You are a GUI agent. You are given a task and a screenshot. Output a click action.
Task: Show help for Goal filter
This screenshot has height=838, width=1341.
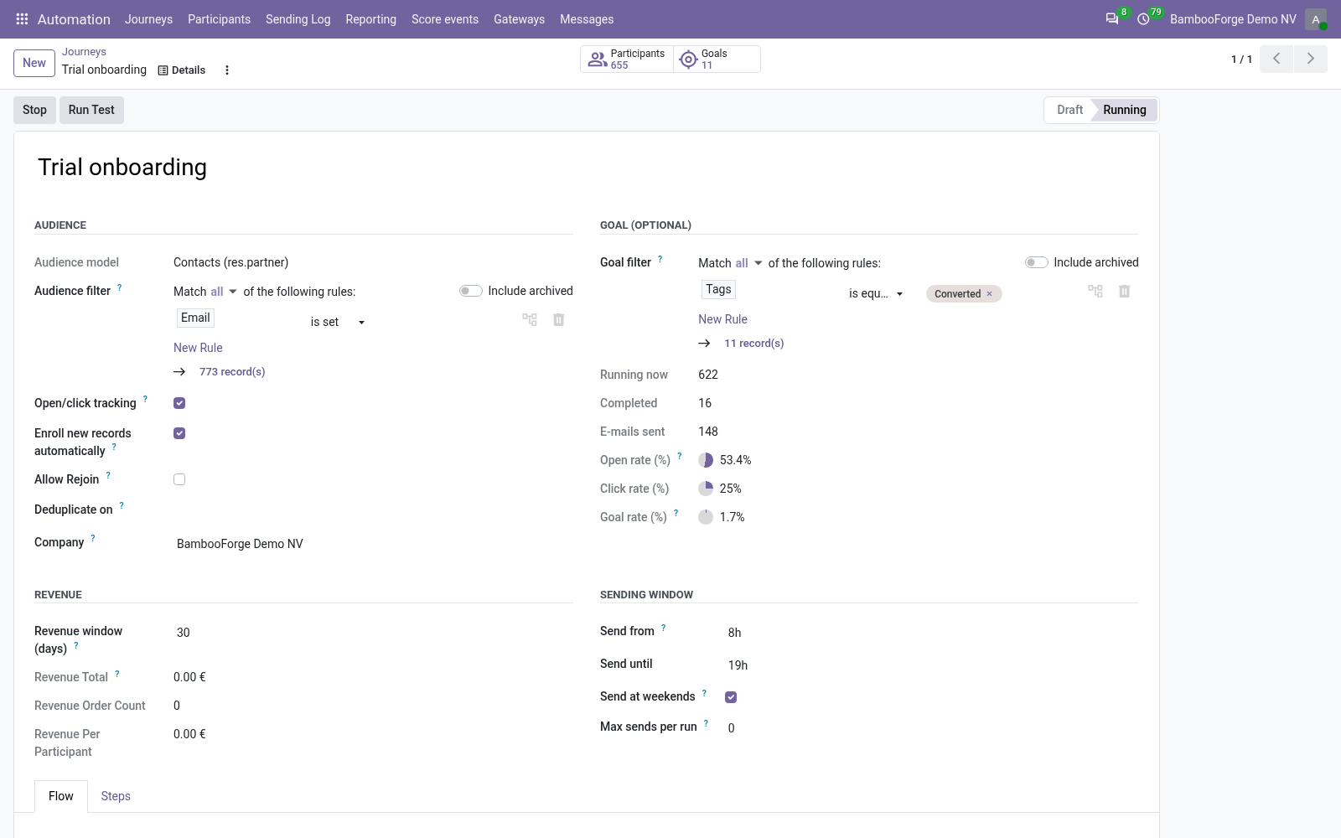[660, 259]
